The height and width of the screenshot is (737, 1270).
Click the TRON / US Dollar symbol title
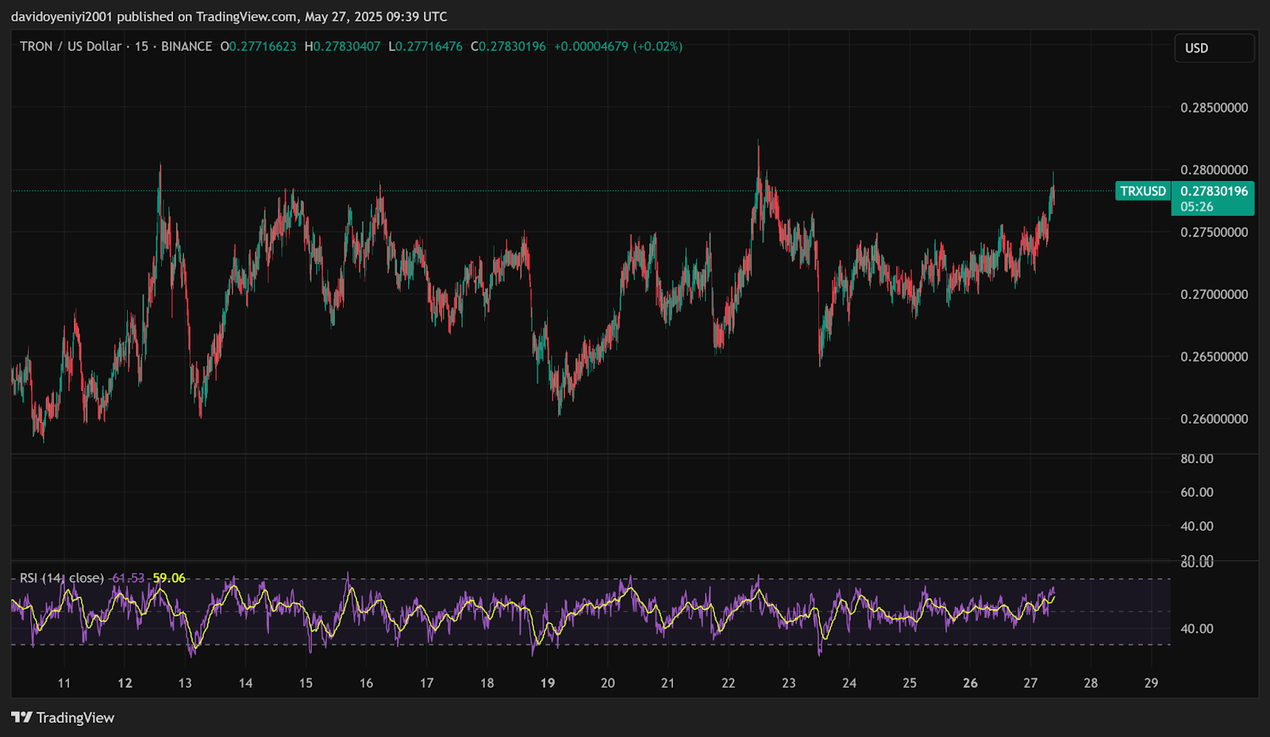pos(71,46)
